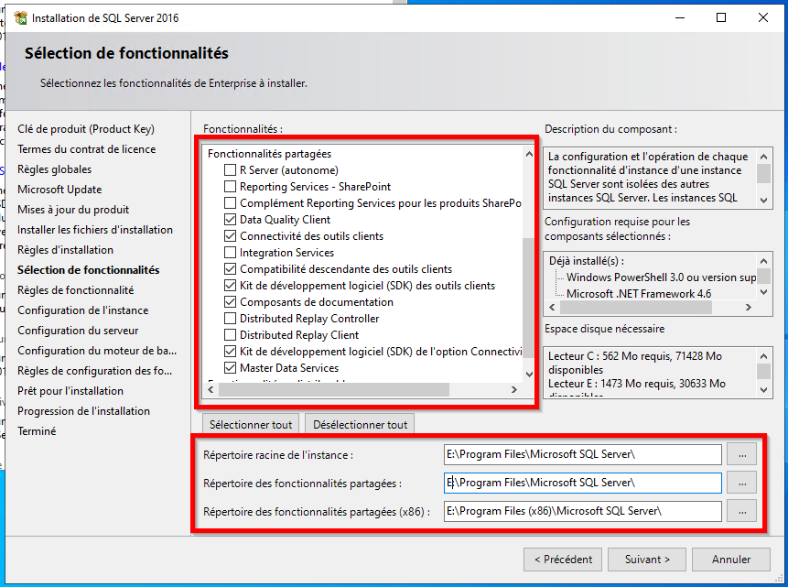
Task: Select Microsoft .NET Framework 4.6 entry
Action: coord(639,294)
